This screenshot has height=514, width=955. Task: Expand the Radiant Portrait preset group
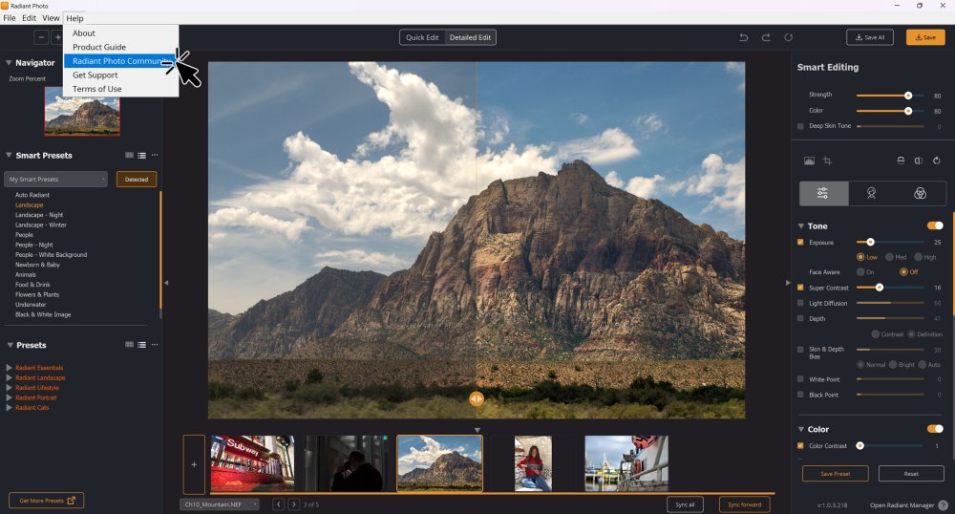tap(9, 397)
